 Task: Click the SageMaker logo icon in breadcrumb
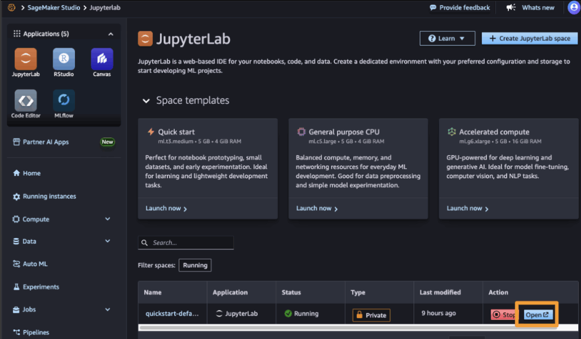click(12, 8)
